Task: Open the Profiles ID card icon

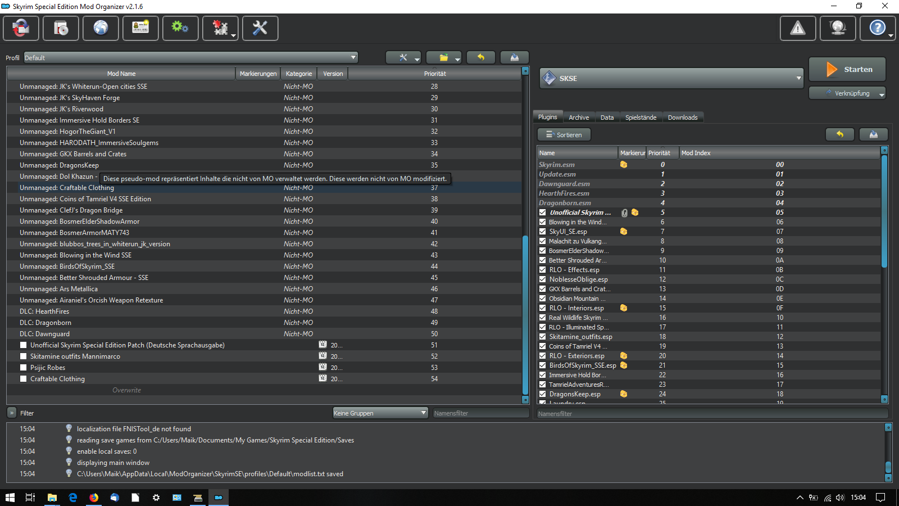Action: coord(140,28)
